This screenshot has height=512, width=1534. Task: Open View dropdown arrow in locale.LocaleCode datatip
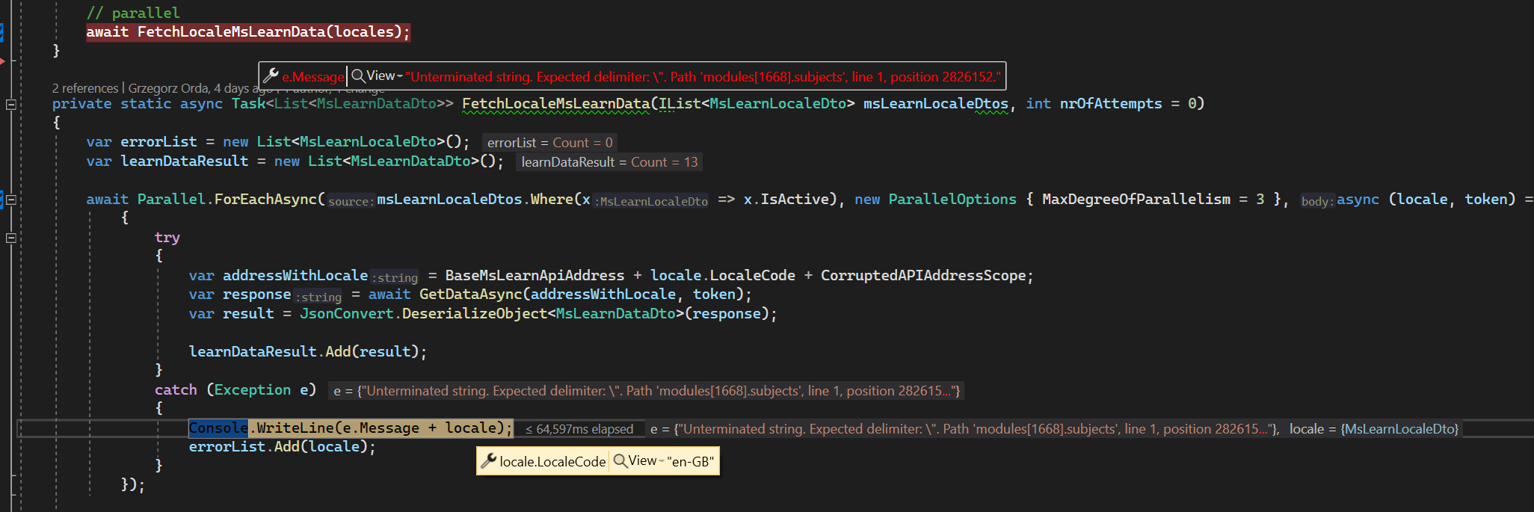click(662, 462)
